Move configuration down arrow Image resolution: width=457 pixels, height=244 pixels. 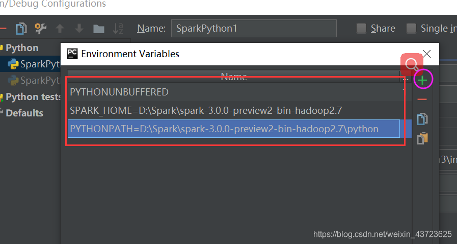pyautogui.click(x=79, y=29)
